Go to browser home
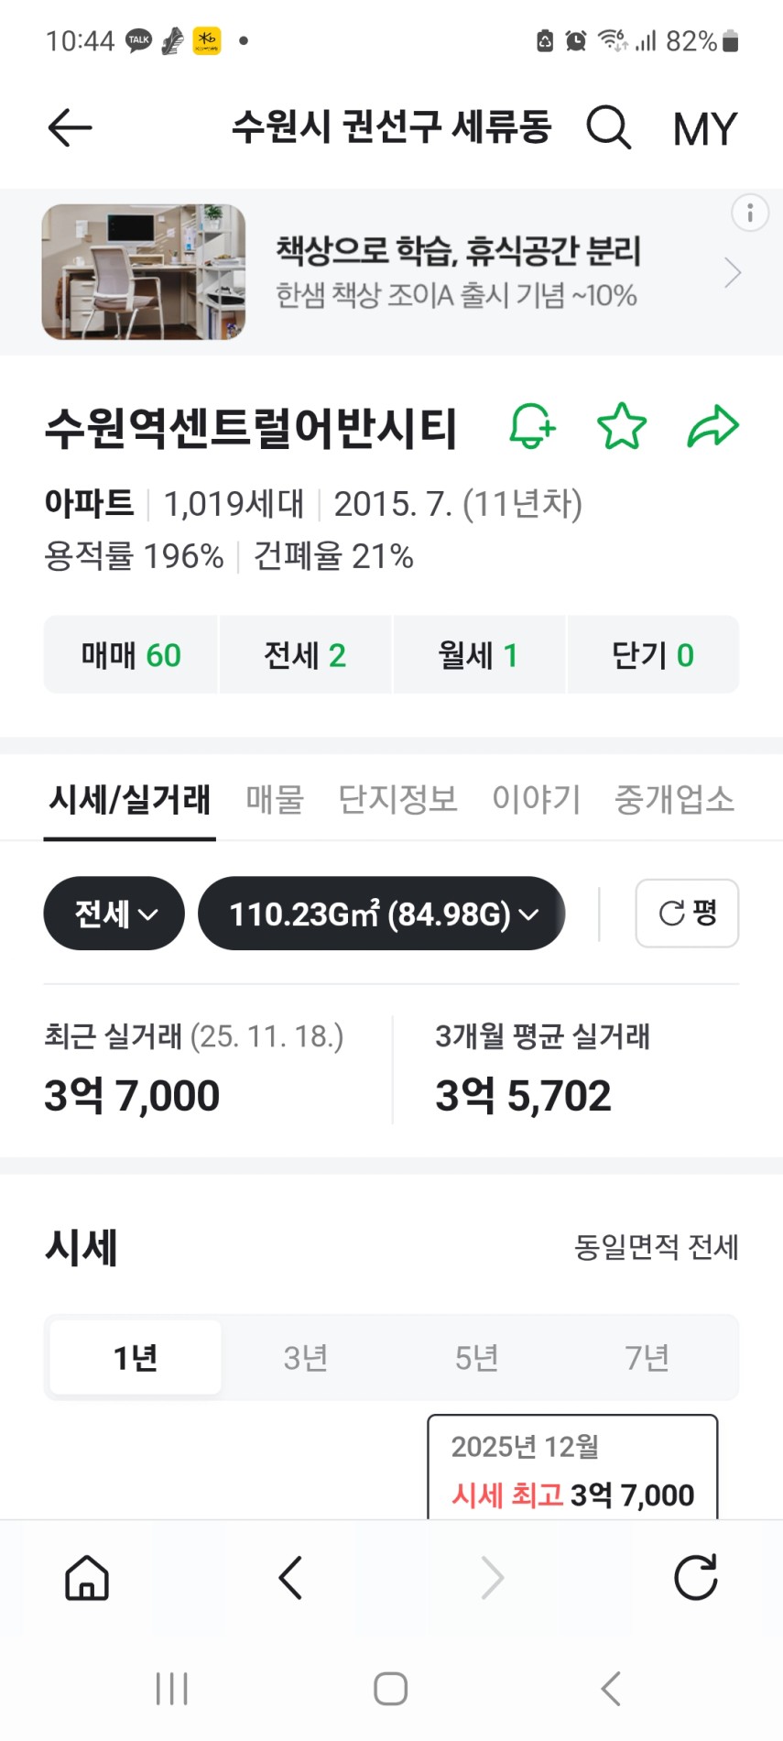The width and height of the screenshot is (783, 1741). coord(87,1578)
